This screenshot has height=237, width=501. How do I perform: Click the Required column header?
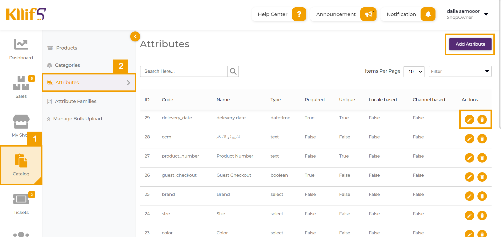[315, 100]
